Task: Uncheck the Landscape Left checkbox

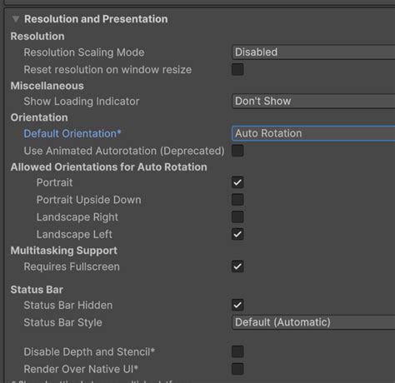Action: click(237, 234)
